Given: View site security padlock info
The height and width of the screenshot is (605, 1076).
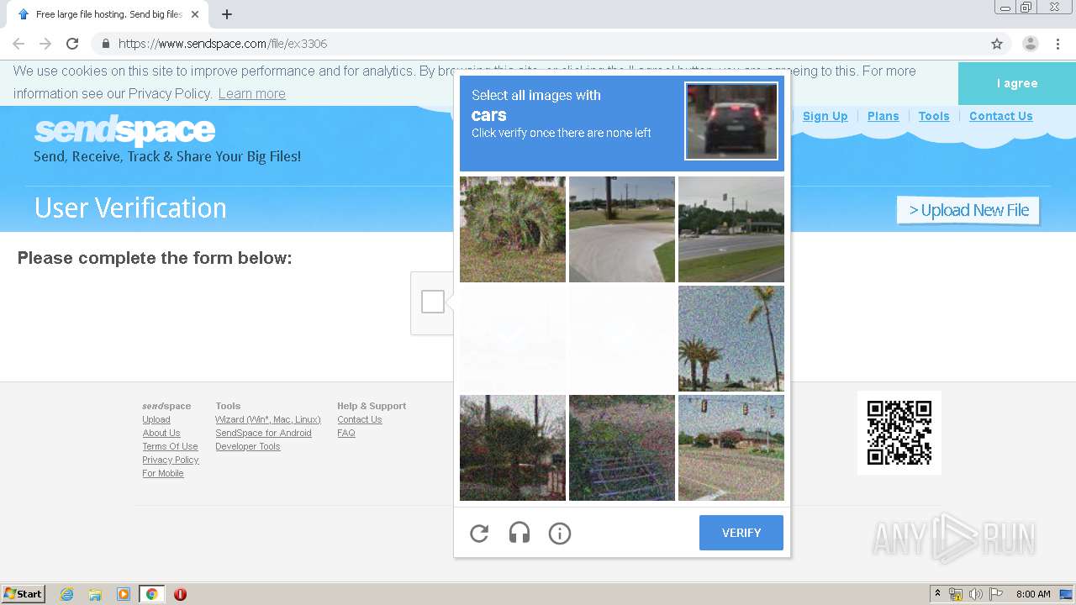Looking at the screenshot, I should (105, 44).
